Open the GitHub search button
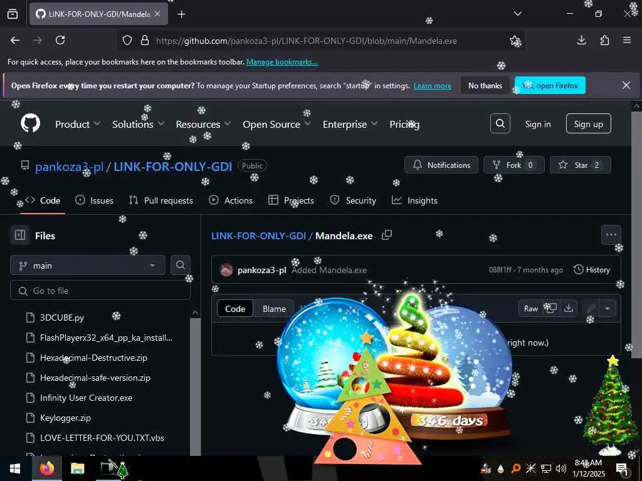642x481 pixels. pyautogui.click(x=500, y=123)
